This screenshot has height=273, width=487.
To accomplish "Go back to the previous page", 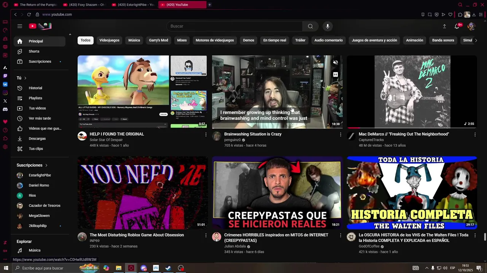I will click(x=15, y=14).
